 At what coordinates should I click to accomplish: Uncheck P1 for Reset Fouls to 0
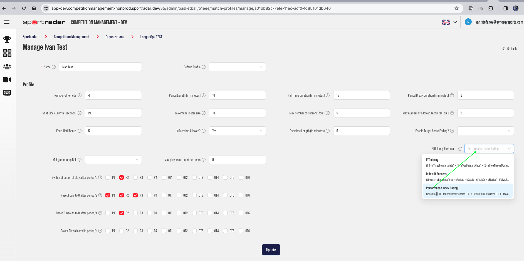(x=108, y=195)
